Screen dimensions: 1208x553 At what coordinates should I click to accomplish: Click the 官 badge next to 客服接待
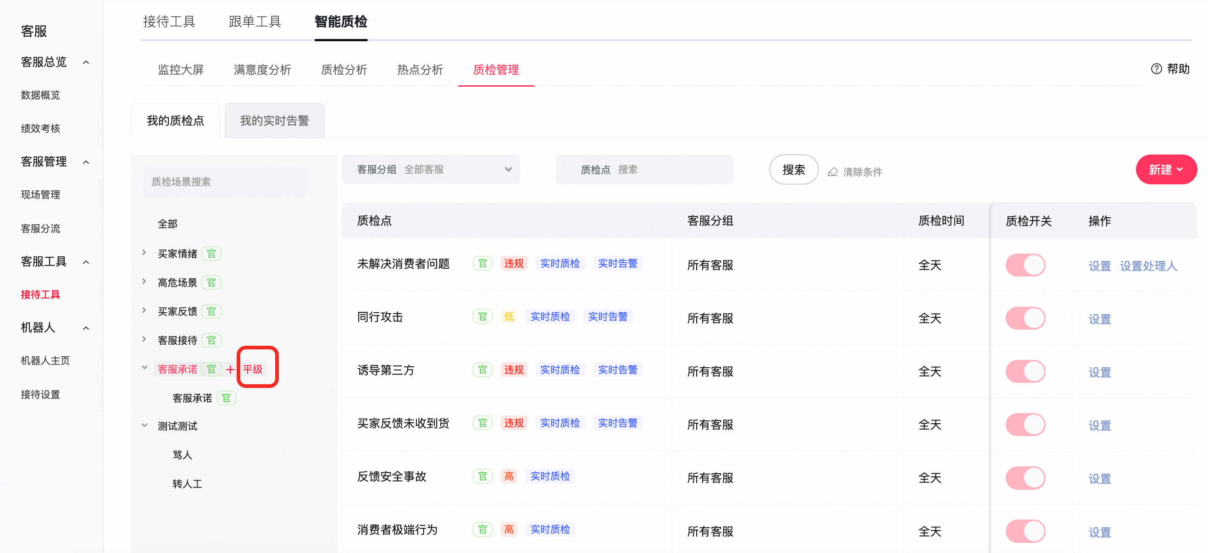[211, 341]
